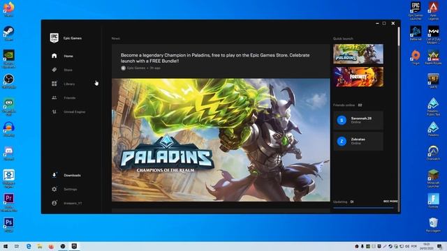Open friend Zebratae card
The height and width of the screenshot is (251, 447).
pos(358,141)
